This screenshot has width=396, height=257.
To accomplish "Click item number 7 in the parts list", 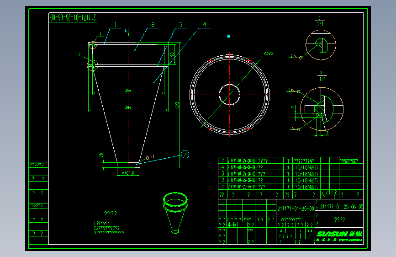I will 222,161.
